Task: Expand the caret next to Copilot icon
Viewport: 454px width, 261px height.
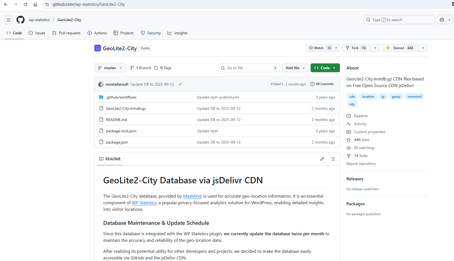Action: point(449,20)
